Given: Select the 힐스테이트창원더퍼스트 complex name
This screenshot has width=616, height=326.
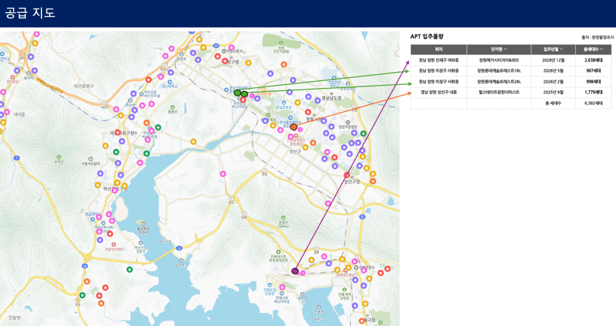Looking at the screenshot, I should point(499,92).
